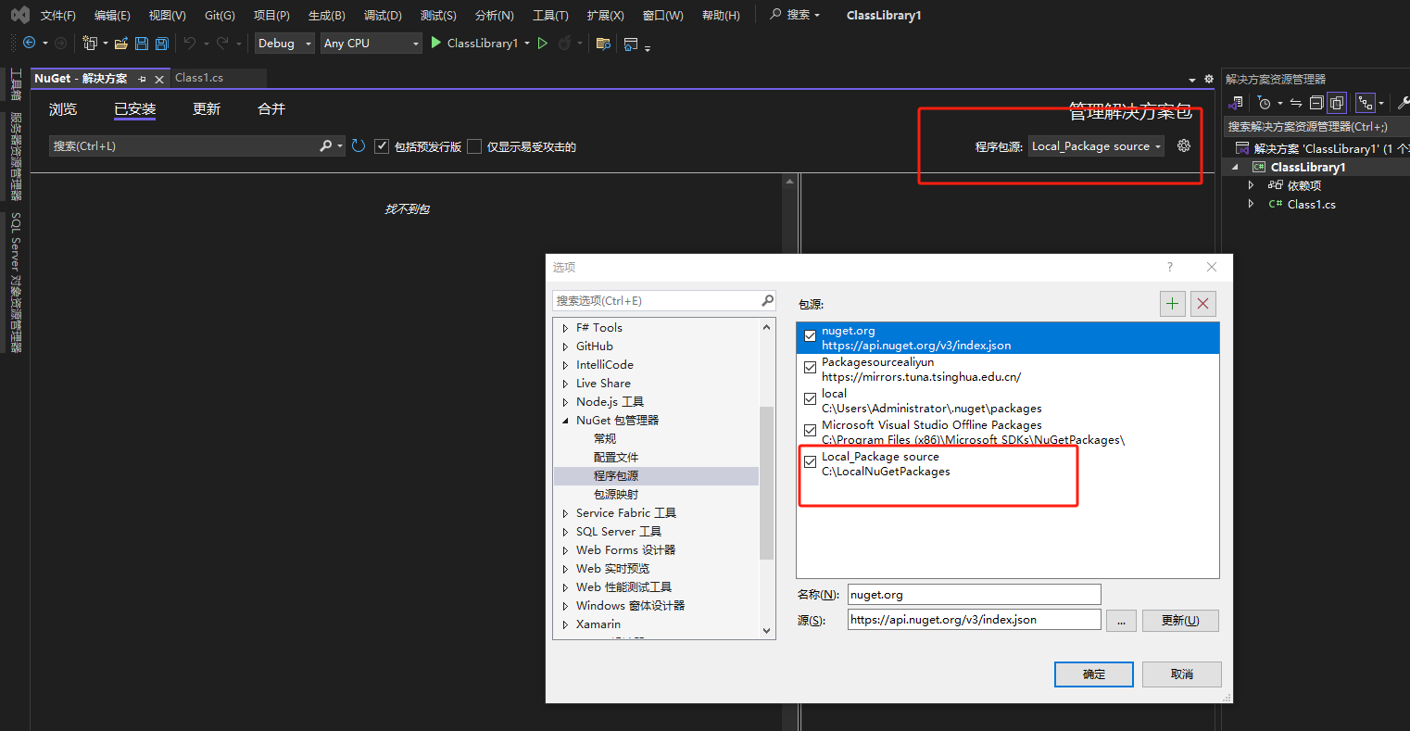Uncheck Local_Package source checkbox
The image size is (1410, 731).
[811, 462]
